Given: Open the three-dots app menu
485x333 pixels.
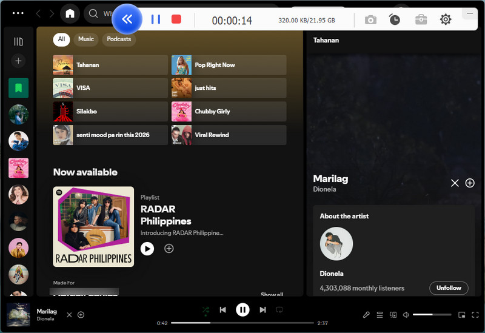Looking at the screenshot, I should (18, 13).
